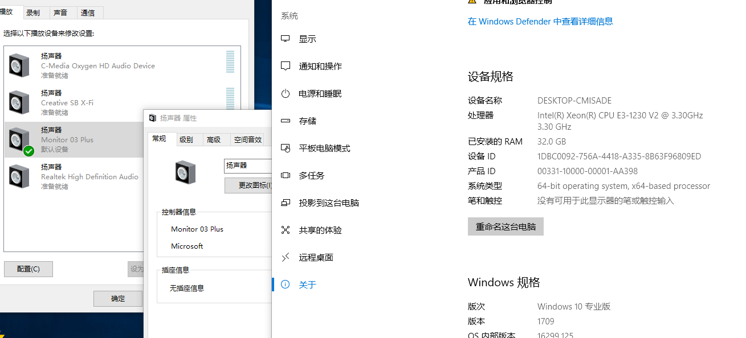
Task: Click the 重命名这台电脑 button
Action: [x=506, y=226]
